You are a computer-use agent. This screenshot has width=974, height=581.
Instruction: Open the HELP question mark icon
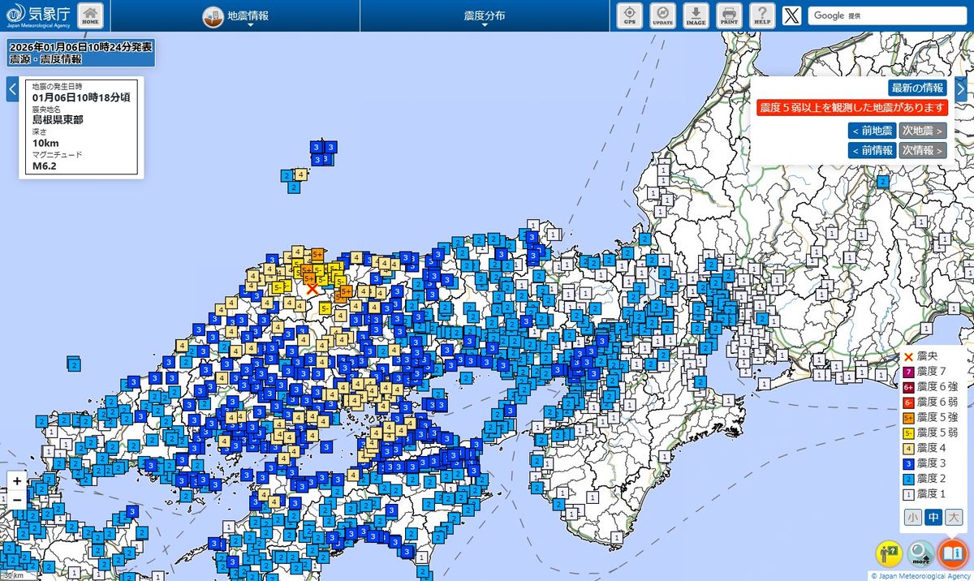(x=761, y=15)
